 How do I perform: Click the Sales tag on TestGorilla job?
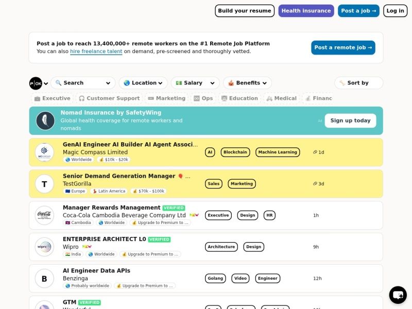coord(213,184)
